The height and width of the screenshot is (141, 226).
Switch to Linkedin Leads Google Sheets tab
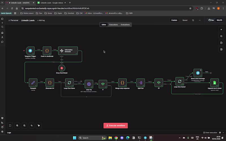[51, 3]
